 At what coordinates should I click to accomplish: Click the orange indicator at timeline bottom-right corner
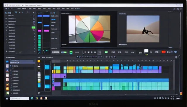[181, 93]
